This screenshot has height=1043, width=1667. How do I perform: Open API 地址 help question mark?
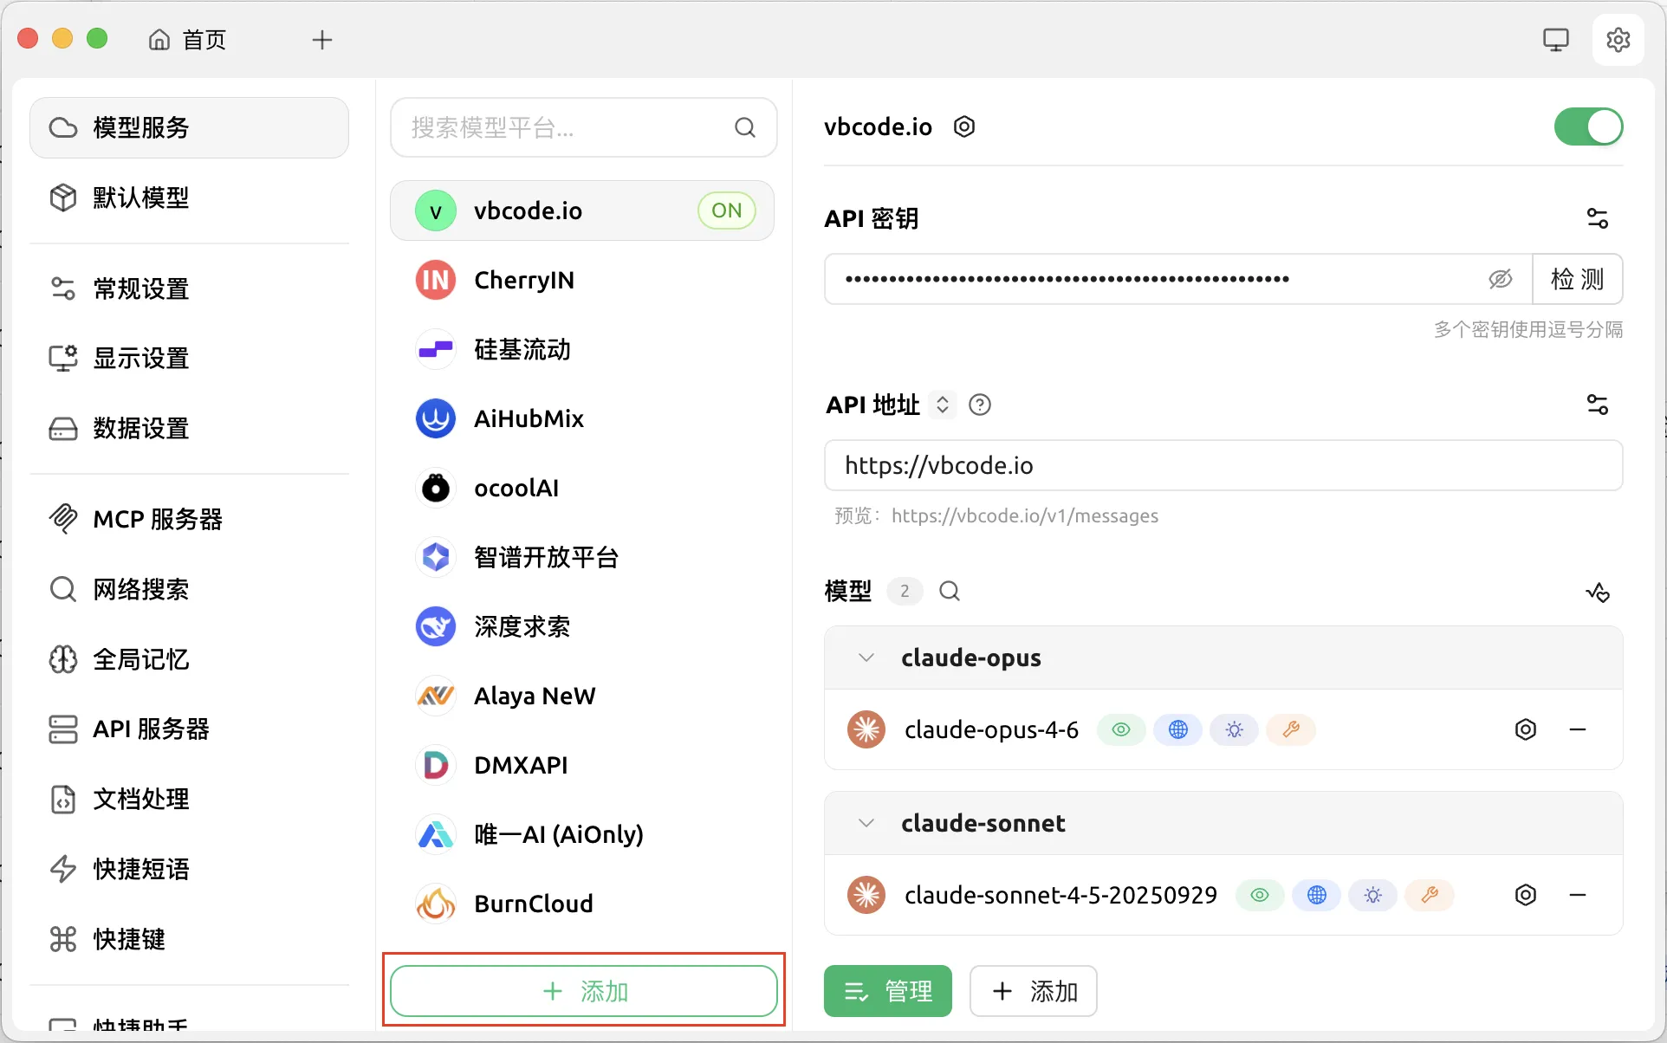click(980, 405)
